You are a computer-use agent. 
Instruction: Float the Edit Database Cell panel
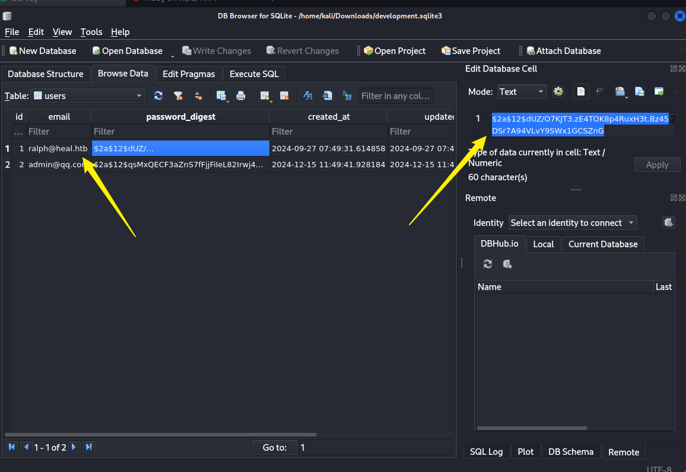(x=674, y=69)
